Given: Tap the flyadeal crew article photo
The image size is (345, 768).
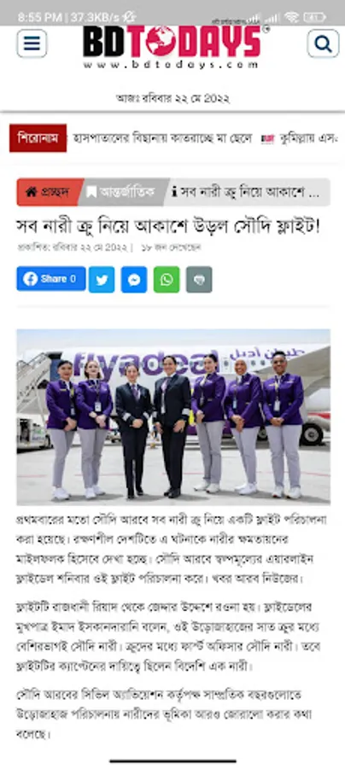Looking at the screenshot, I should (173, 416).
